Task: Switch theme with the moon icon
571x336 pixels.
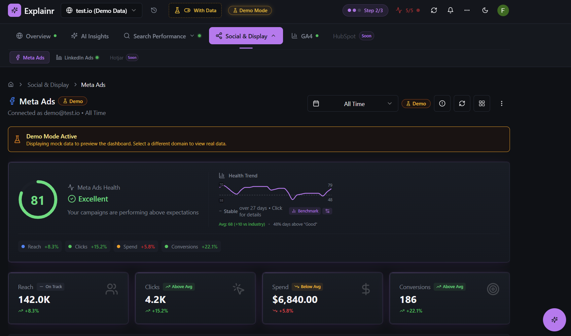Action: point(485,10)
